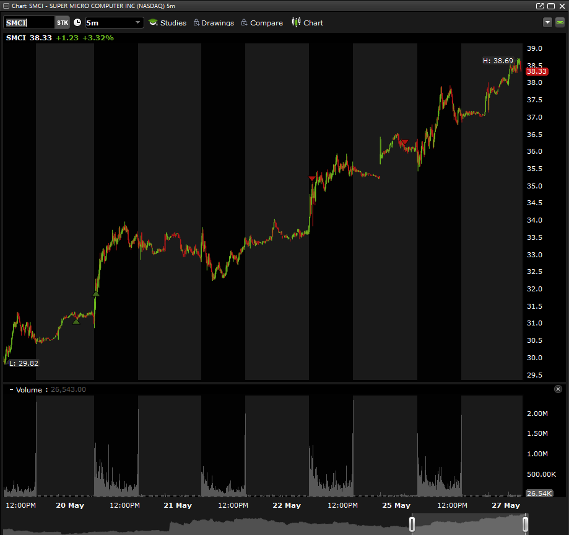The image size is (569, 535).
Task: Click the 38.33 current price tag
Action: coord(537,71)
